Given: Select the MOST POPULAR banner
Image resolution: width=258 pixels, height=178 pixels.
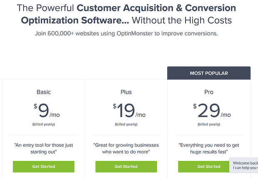Looking at the screenshot, I should (x=209, y=73).
